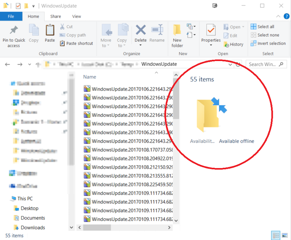
Task: Switch to large icons view in status bar
Action: point(284,235)
